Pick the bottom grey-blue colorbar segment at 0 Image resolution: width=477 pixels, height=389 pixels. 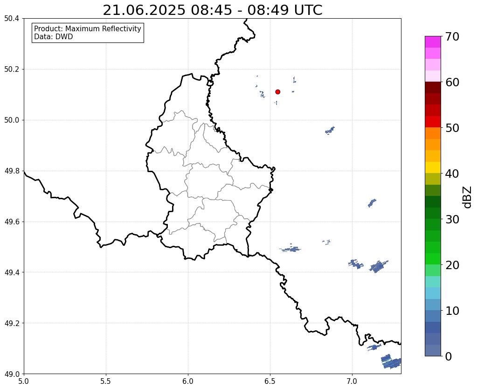tap(433, 350)
